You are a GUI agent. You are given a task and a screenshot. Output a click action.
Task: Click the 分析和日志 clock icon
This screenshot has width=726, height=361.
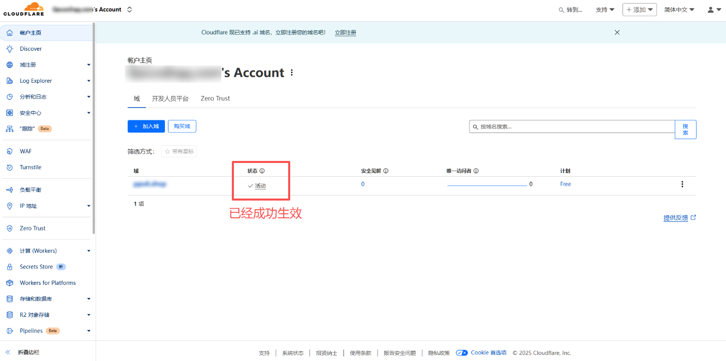click(9, 97)
